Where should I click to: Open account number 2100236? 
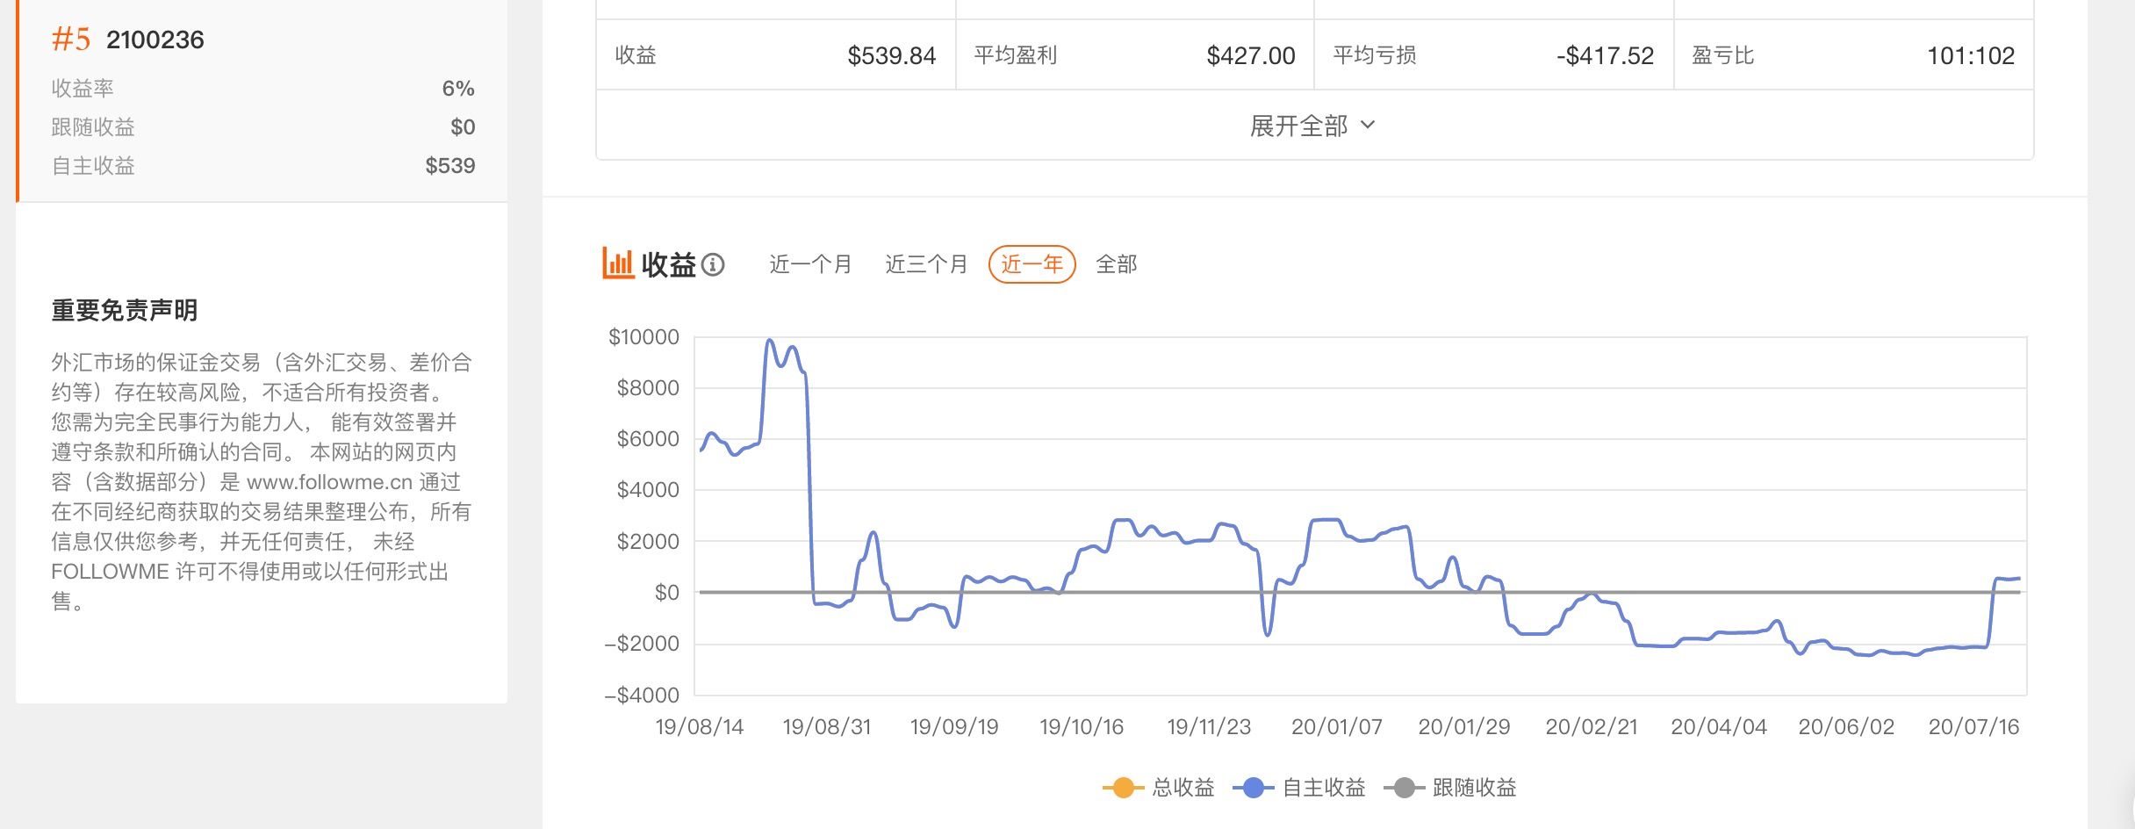click(155, 40)
